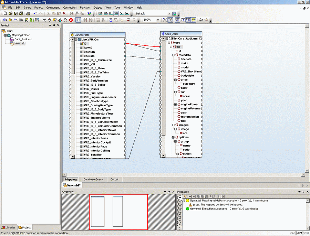Select the VRD_FuelType column
The width and height of the screenshot is (310, 236).
pos(93,93)
